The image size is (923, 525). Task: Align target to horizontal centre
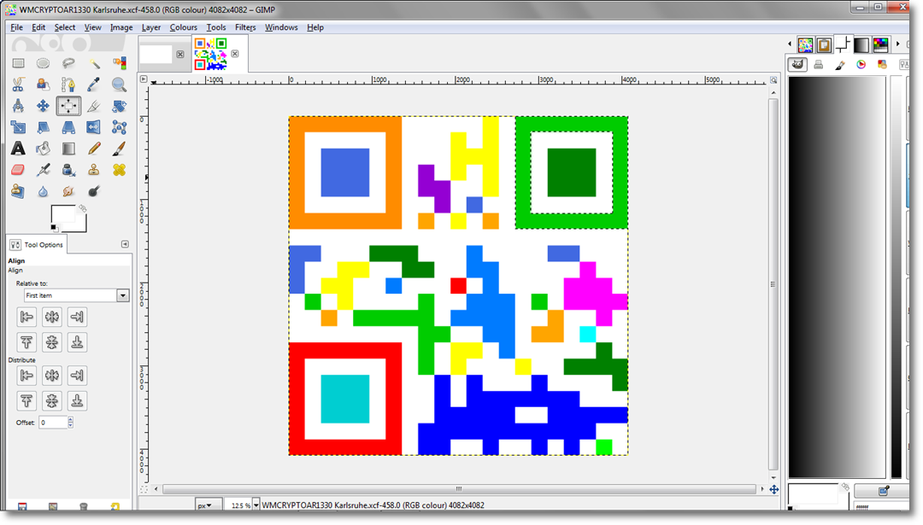coord(52,317)
